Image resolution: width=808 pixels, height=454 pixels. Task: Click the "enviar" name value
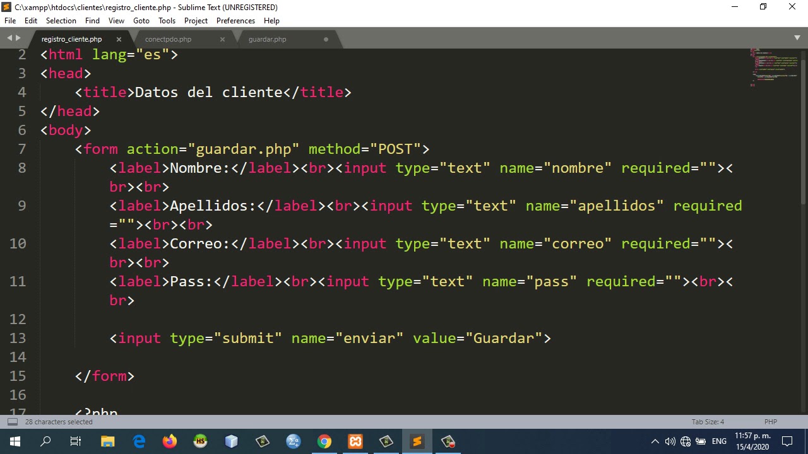coord(369,338)
